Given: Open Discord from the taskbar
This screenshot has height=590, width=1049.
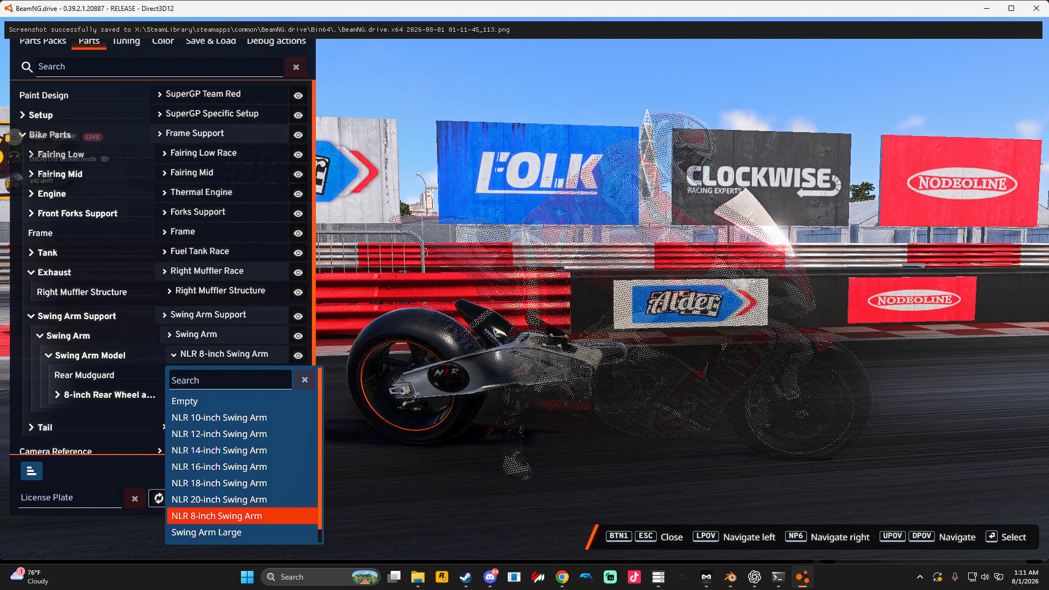Looking at the screenshot, I should [x=490, y=577].
